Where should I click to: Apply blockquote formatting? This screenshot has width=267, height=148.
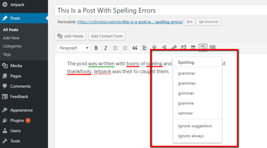(x=135, y=48)
